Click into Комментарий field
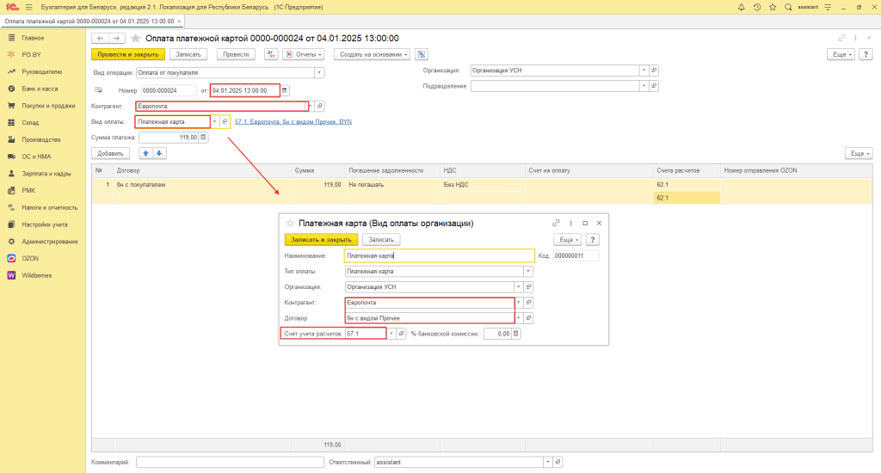Image resolution: width=881 pixels, height=473 pixels. [x=230, y=463]
